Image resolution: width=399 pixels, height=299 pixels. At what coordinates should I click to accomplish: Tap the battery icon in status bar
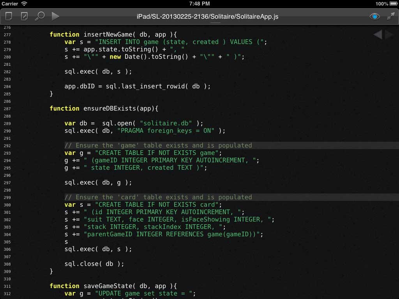coord(394,4)
